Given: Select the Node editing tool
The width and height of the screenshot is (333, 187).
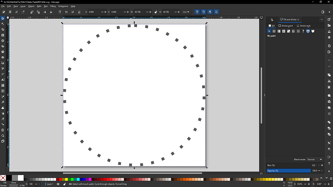Looking at the screenshot, I should [x=3, y=24].
